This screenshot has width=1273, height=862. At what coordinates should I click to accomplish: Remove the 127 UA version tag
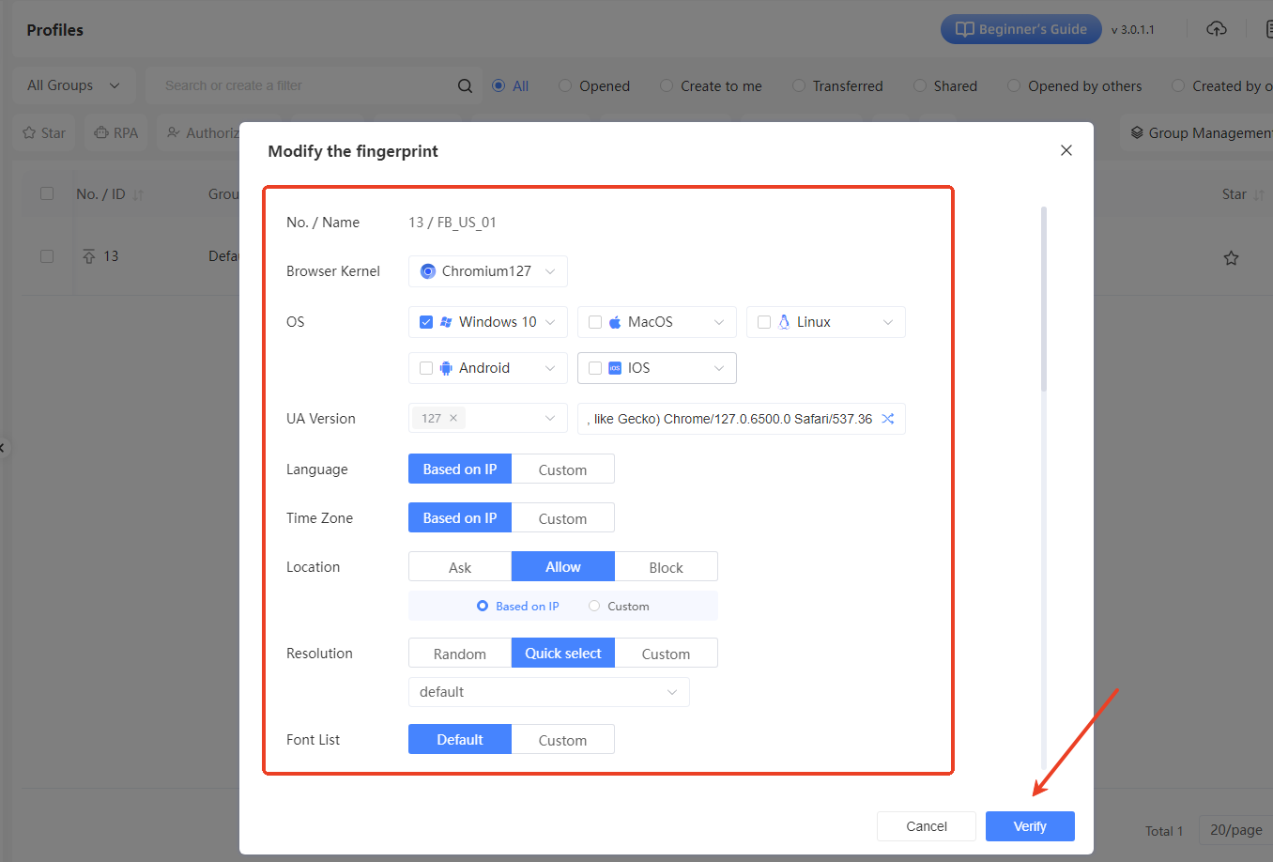[453, 419]
